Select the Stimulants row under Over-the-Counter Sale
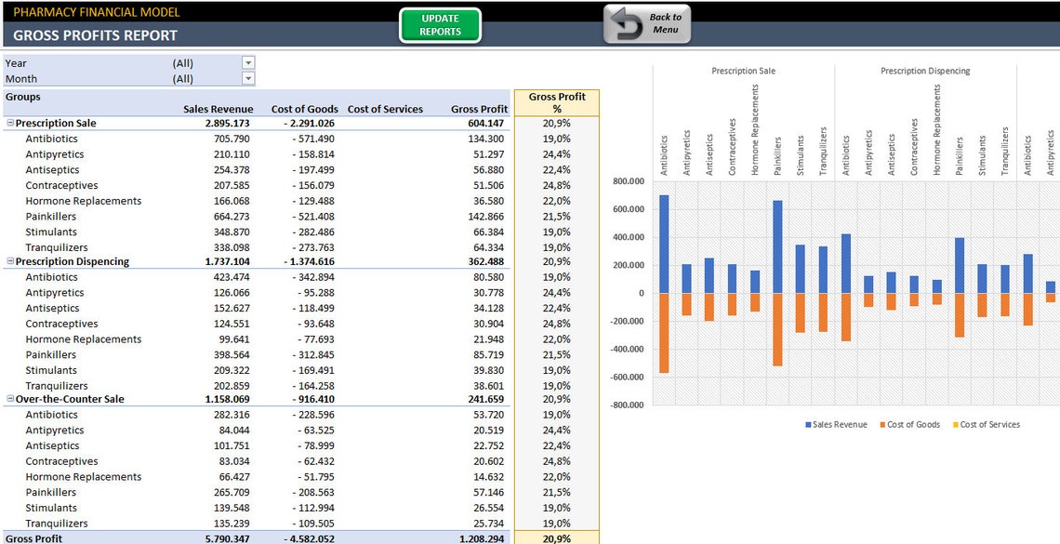The image size is (1060, 544). click(x=49, y=507)
